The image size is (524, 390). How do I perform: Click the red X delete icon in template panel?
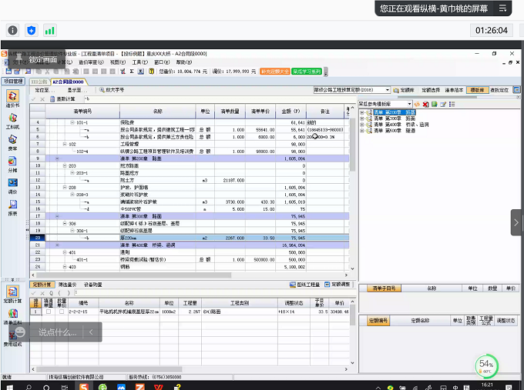tap(425, 104)
